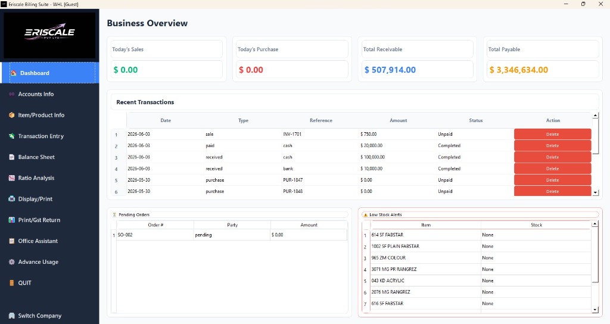This screenshot has width=610, height=324.
Task: Select QUIT in the sidebar
Action: coord(49,283)
